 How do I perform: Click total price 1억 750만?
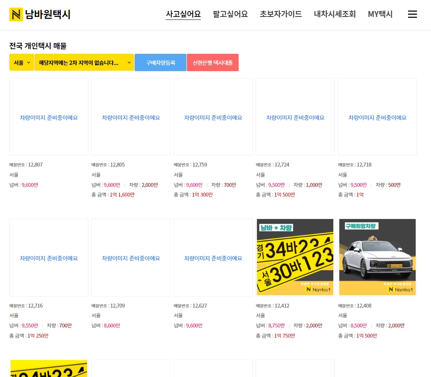(285, 335)
